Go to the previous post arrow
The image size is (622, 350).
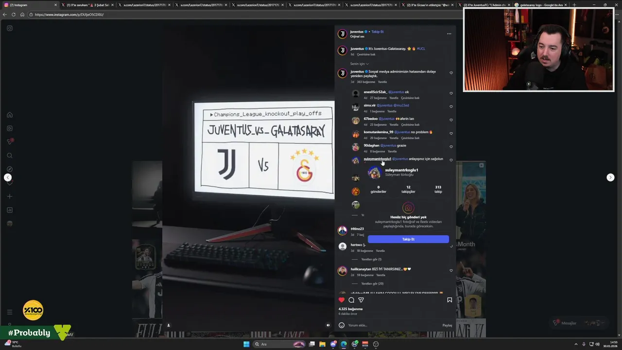click(8, 177)
